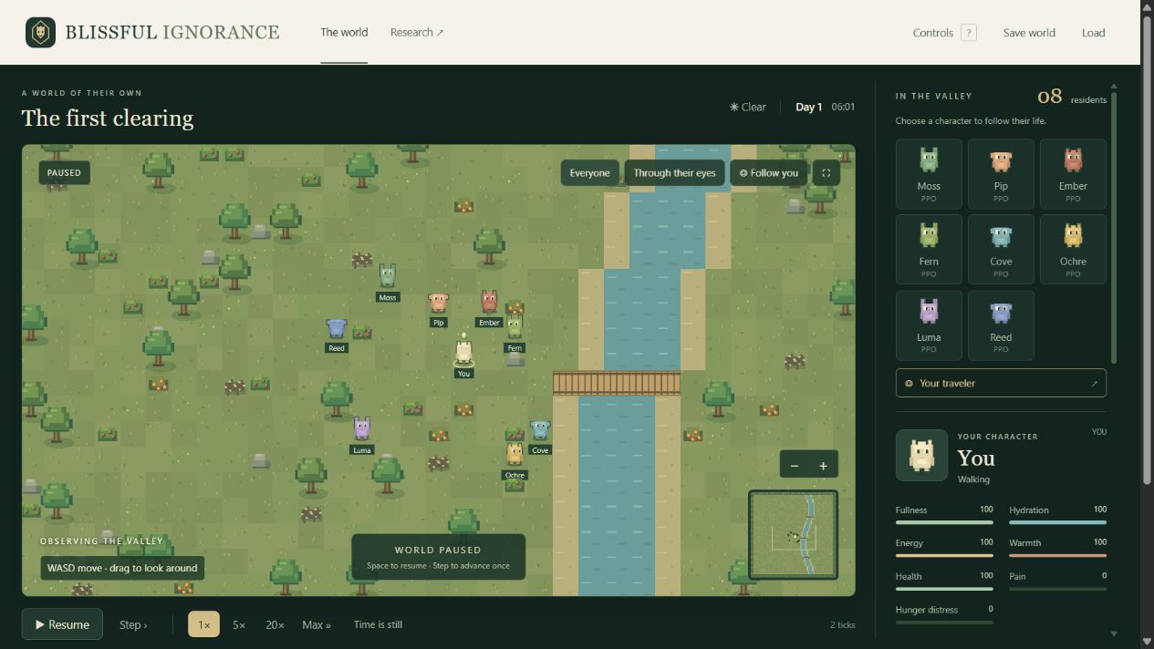Select Luma creature on the map
Image resolution: width=1154 pixels, height=649 pixels.
pos(362,428)
